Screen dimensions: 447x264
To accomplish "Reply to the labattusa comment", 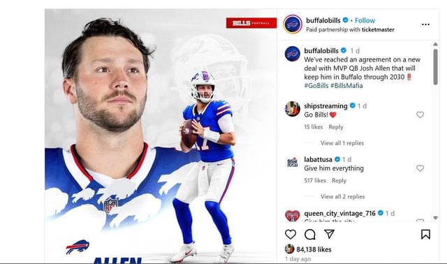I will click(x=339, y=181).
